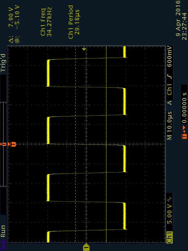Click the Trig'd trigger status text
188x251 pixels.
coord(3,63)
